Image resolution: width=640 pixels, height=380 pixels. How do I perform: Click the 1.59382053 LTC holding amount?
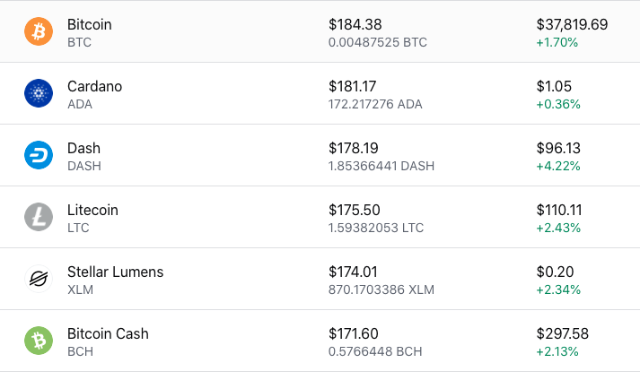coord(376,228)
